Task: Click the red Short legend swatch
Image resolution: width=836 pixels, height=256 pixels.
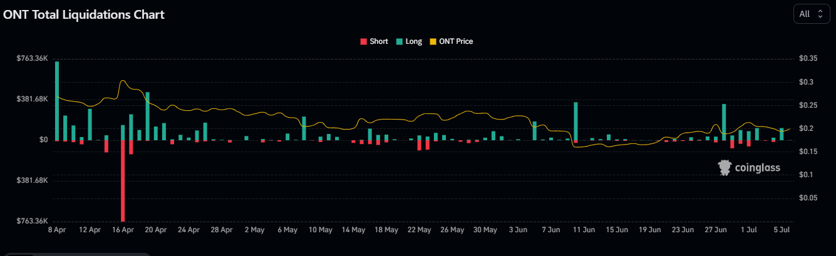Action: pyautogui.click(x=363, y=42)
